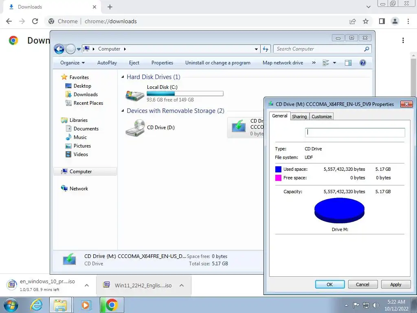Click Properties in Explorer toolbar
The height and width of the screenshot is (313, 417).
[162, 63]
